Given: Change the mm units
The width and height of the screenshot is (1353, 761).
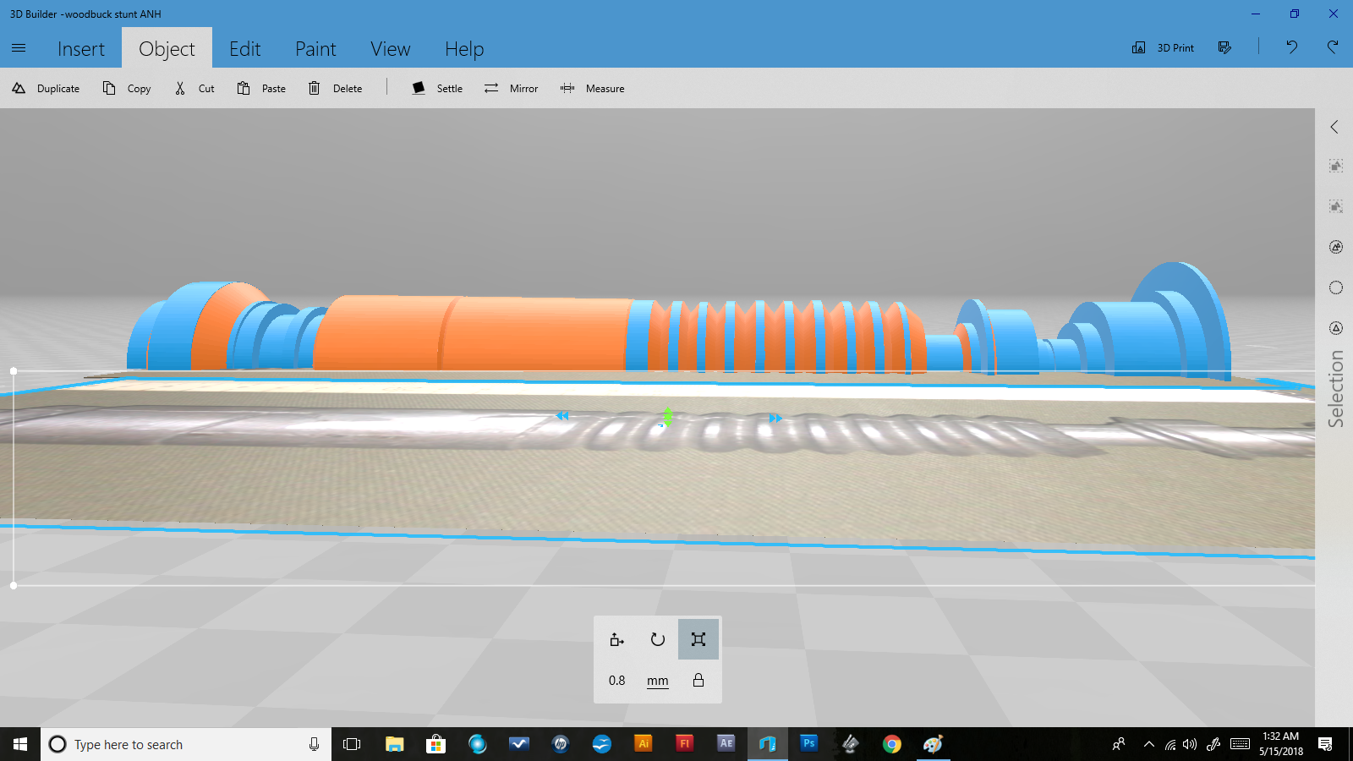Looking at the screenshot, I should pos(658,681).
